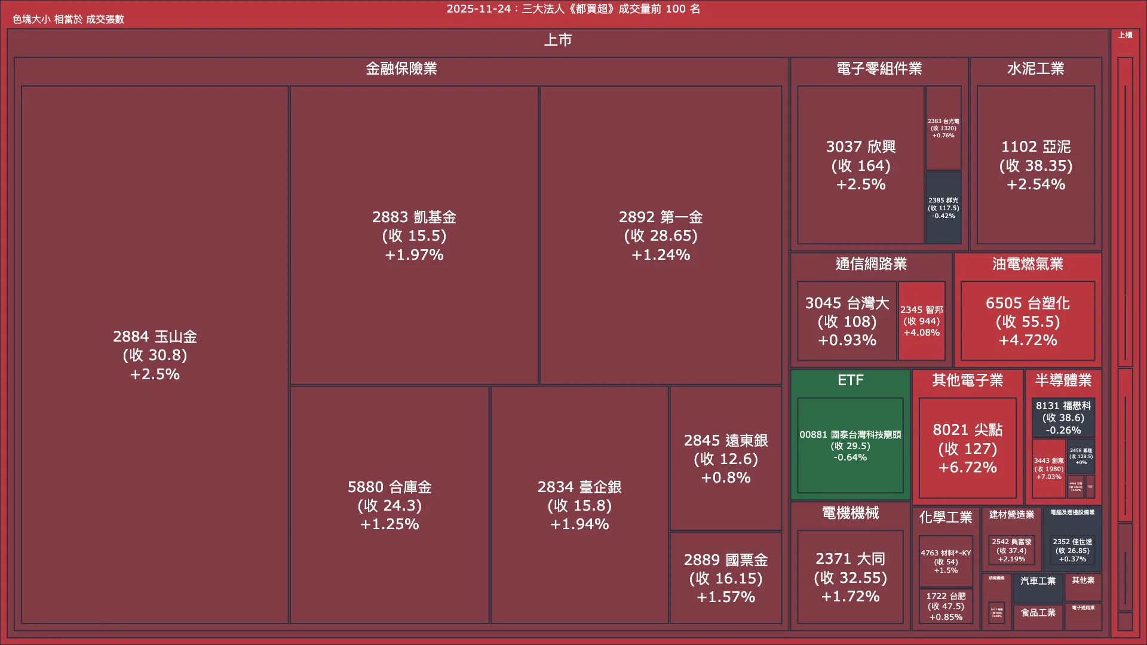Click the 2834 臺企銀 tile

click(579, 506)
